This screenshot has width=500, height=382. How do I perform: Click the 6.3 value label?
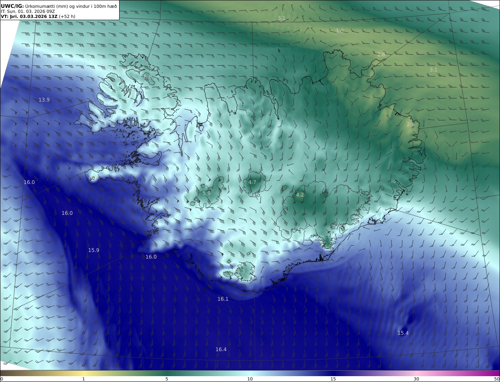[241, 271]
